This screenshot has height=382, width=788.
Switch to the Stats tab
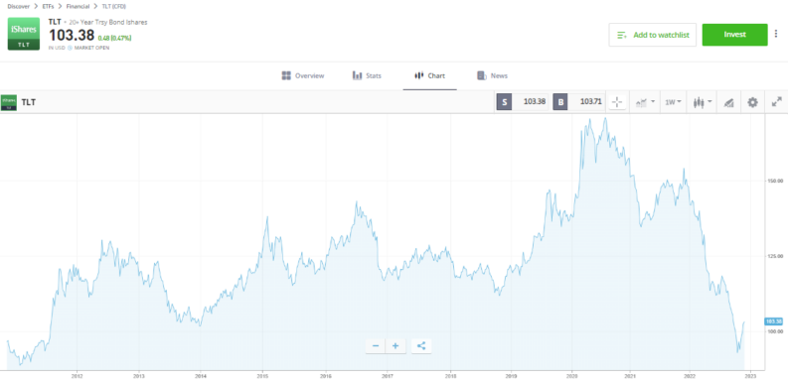(x=367, y=75)
